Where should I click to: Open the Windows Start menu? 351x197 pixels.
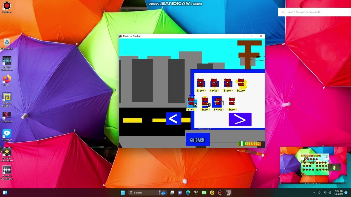click(x=123, y=193)
